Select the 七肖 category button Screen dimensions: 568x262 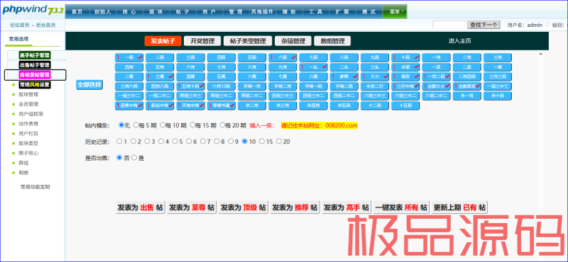point(222,67)
